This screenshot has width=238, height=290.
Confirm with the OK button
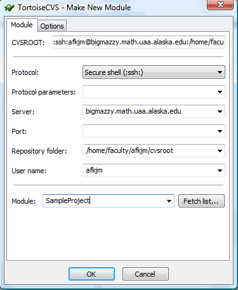point(91,274)
